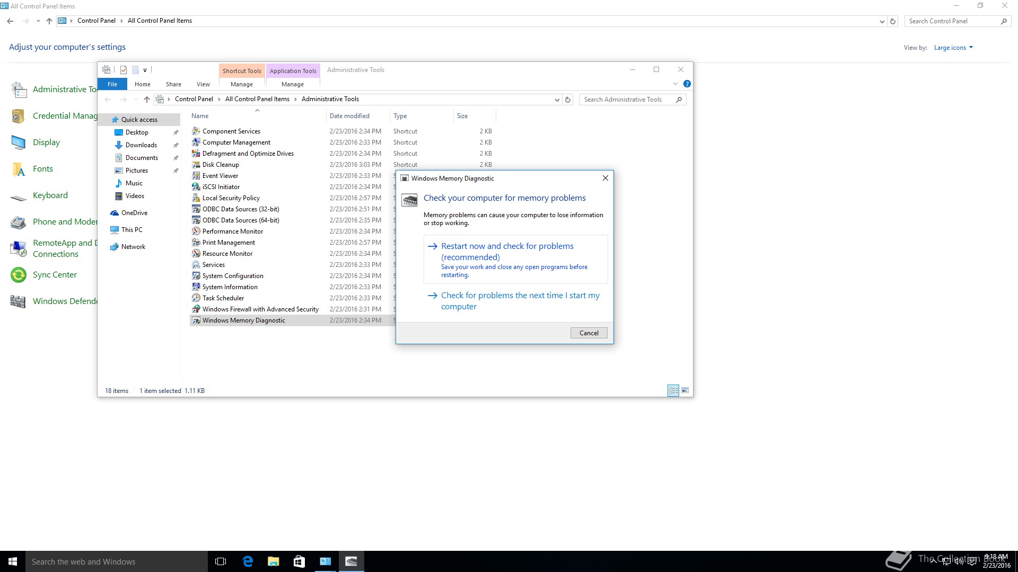1018x572 pixels.
Task: Click the iSCSI Initiator icon
Action: click(x=196, y=186)
